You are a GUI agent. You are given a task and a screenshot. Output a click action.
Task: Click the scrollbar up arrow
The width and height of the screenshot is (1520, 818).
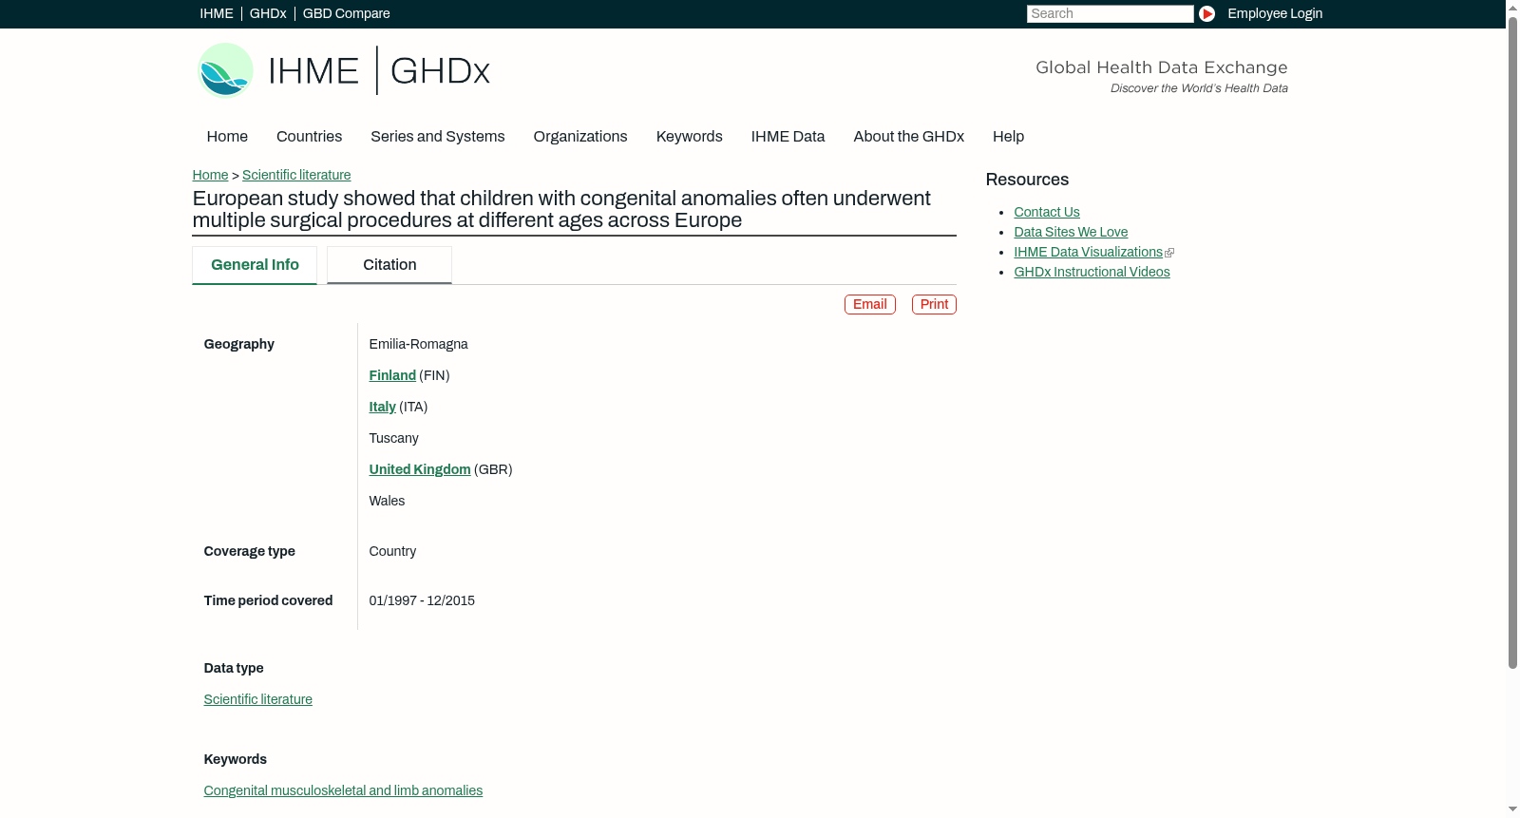1512,7
